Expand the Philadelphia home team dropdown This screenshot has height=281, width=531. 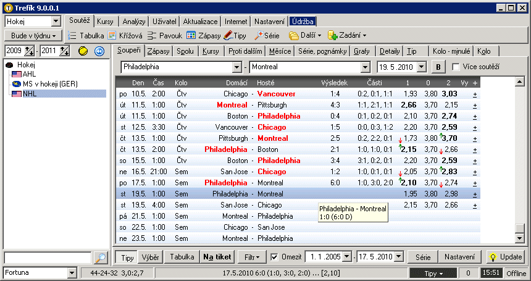(x=236, y=67)
